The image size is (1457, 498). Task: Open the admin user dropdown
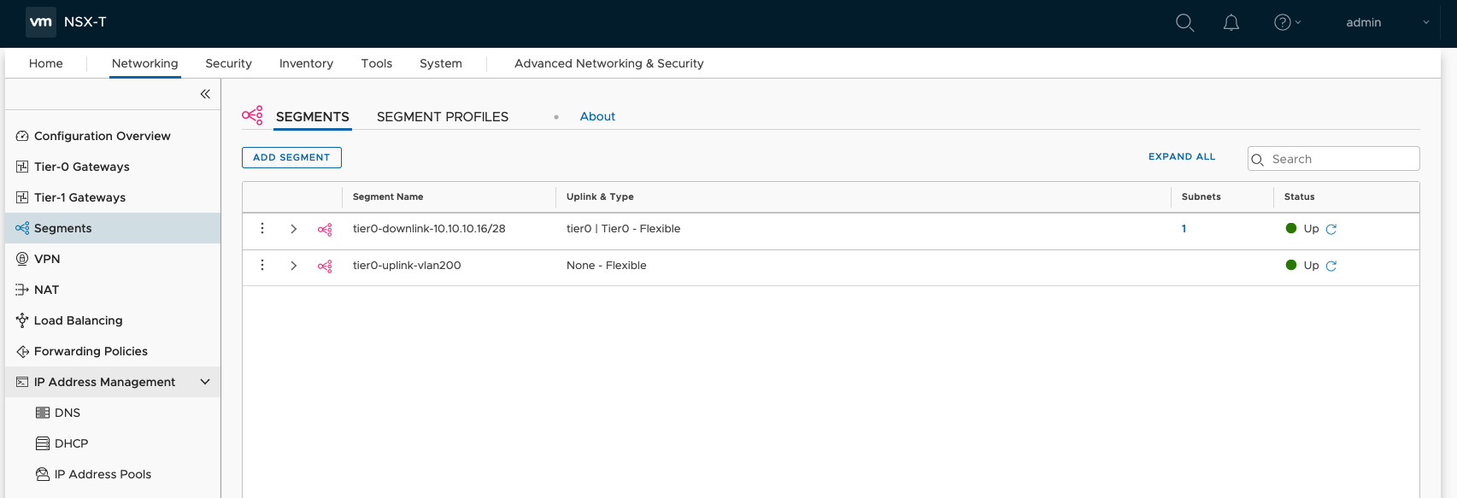coord(1384,23)
